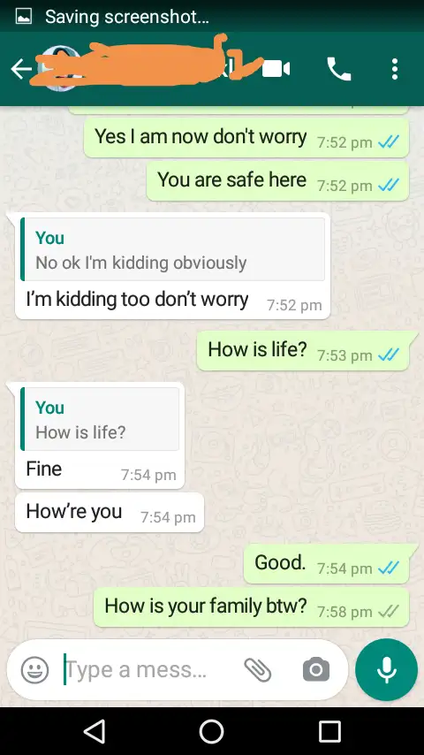Tap the microphone voice message button
The height and width of the screenshot is (755, 424).
point(387,670)
